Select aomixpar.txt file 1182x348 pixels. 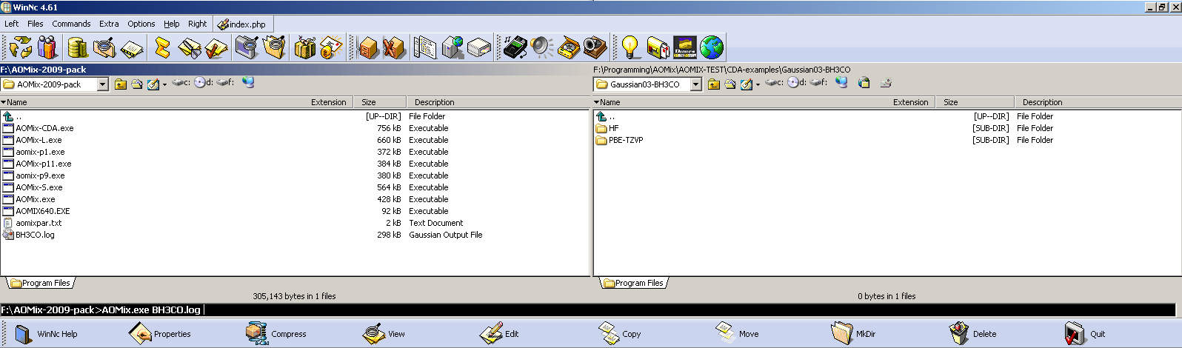pyautogui.click(x=39, y=223)
